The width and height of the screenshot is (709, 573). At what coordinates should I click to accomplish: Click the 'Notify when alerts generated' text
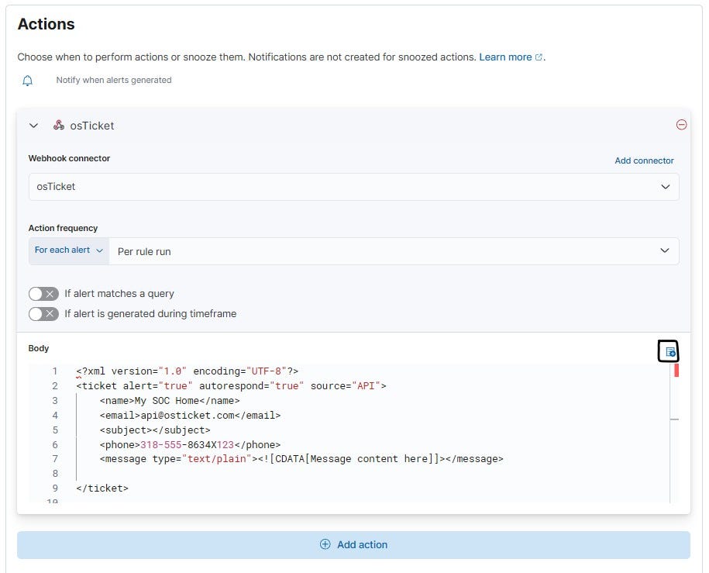pyautogui.click(x=114, y=80)
